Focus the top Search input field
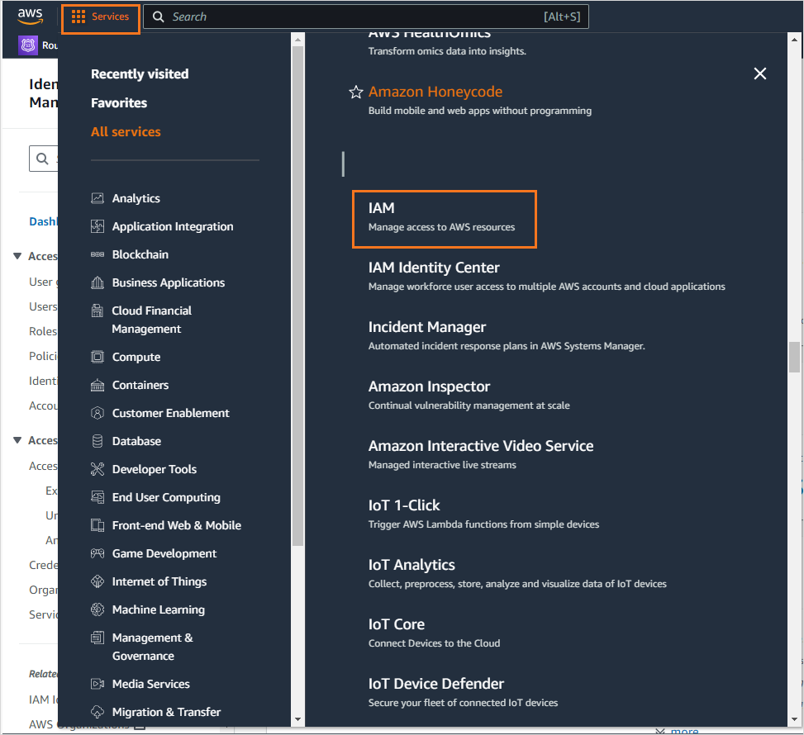 click(365, 17)
